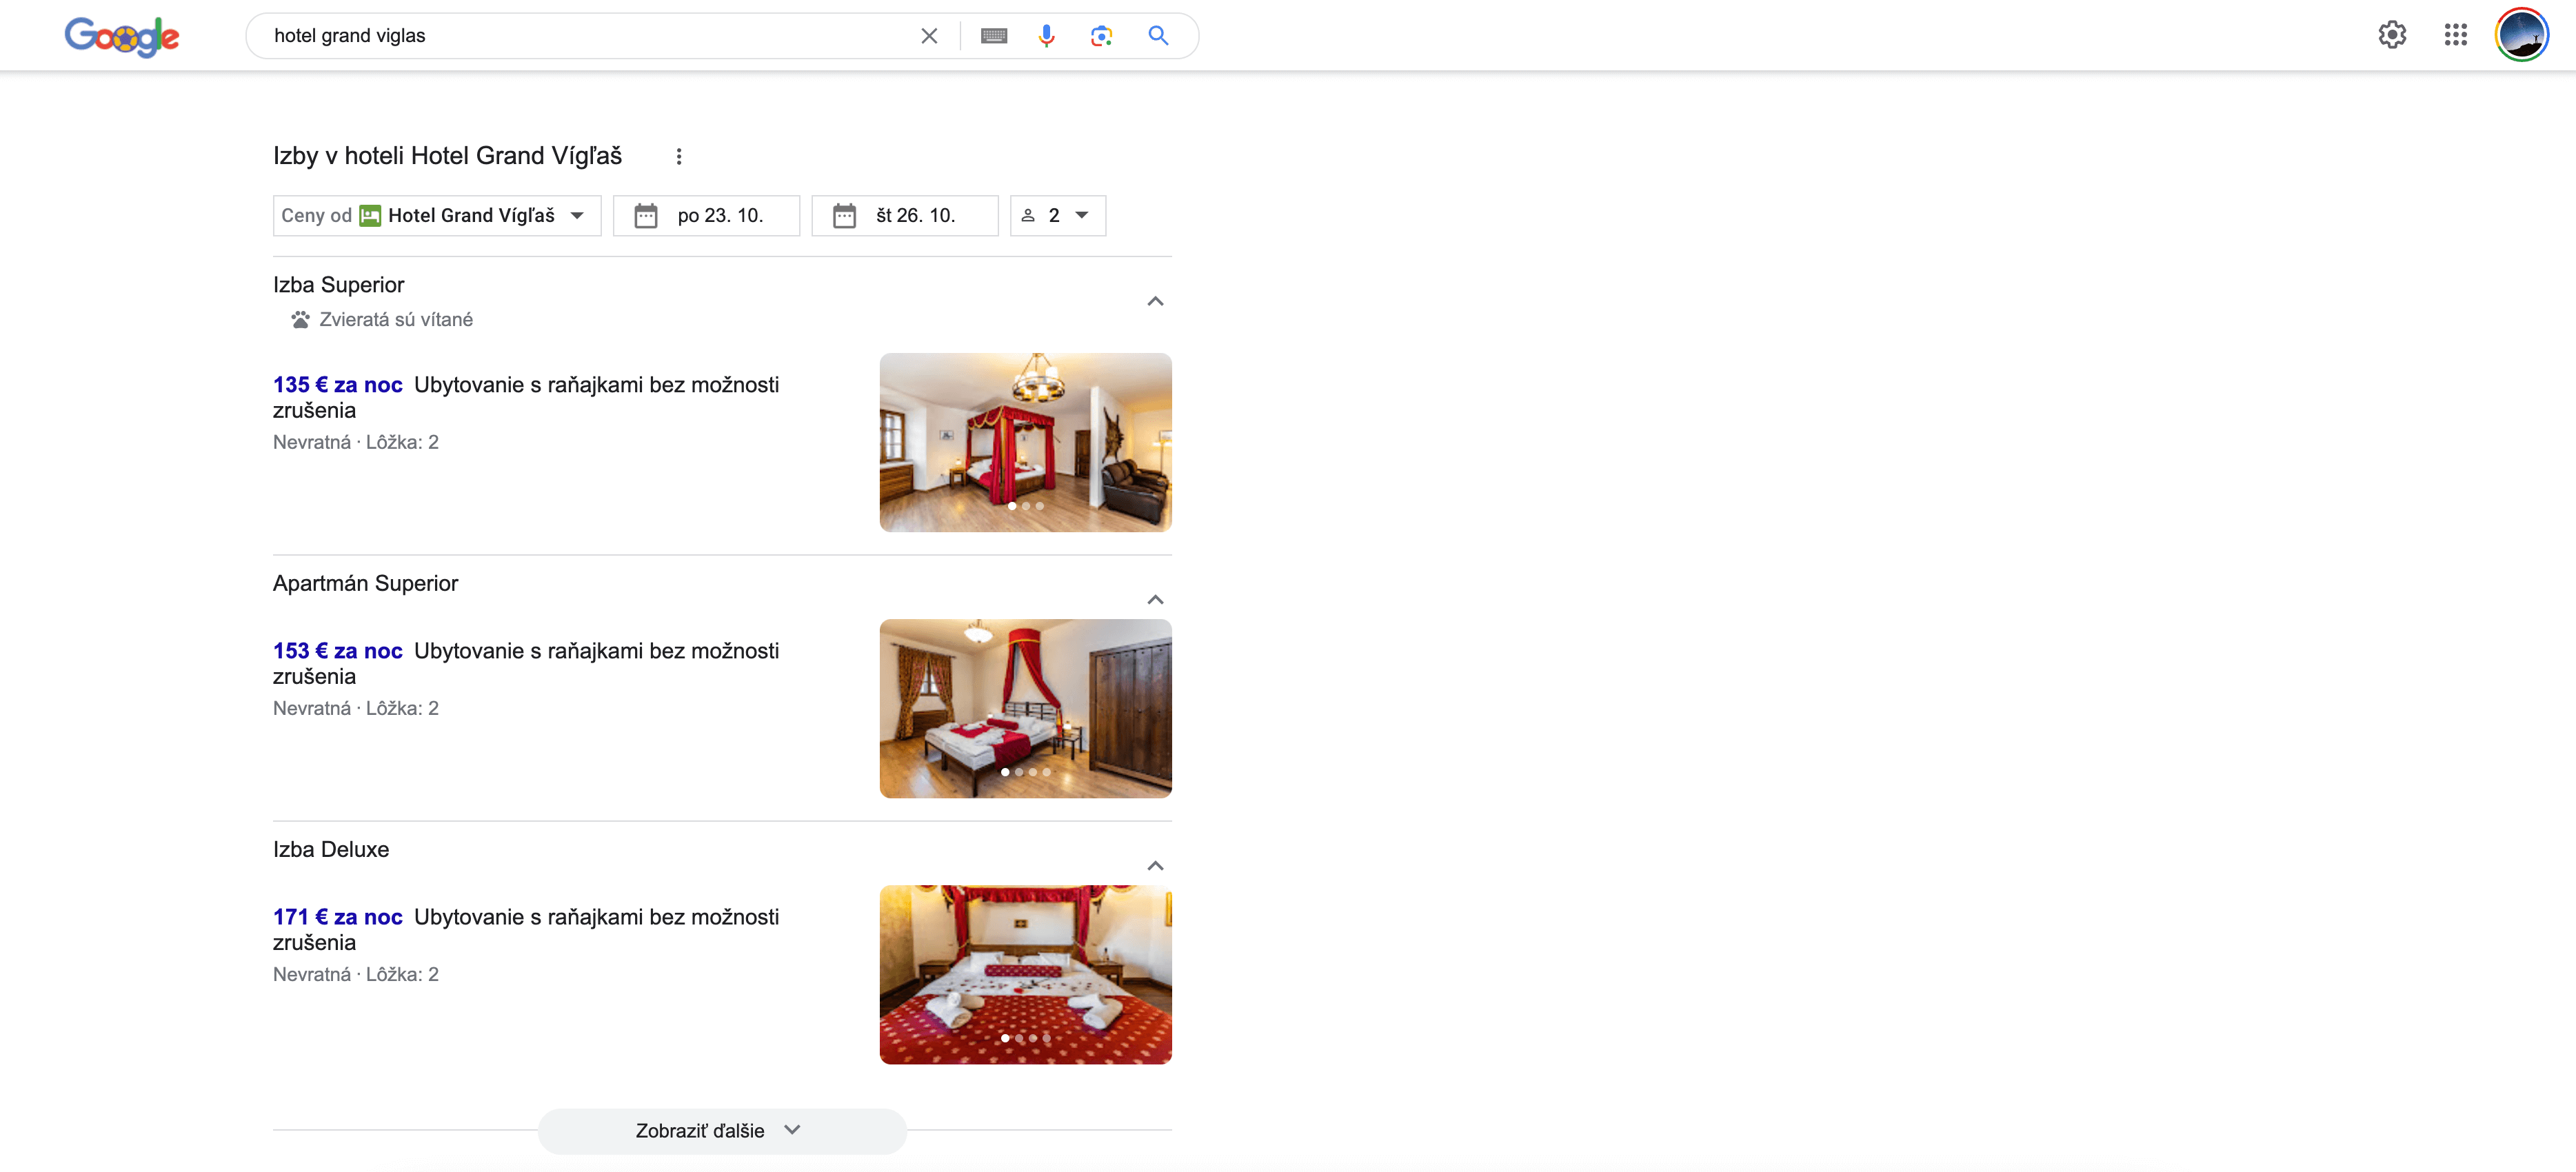
Task: View the Izba Superior room photo
Action: point(1025,442)
